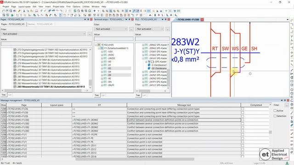The width and height of the screenshot is (294, 165).
Task: Check Completed box for row 1292
Action: point(243,120)
